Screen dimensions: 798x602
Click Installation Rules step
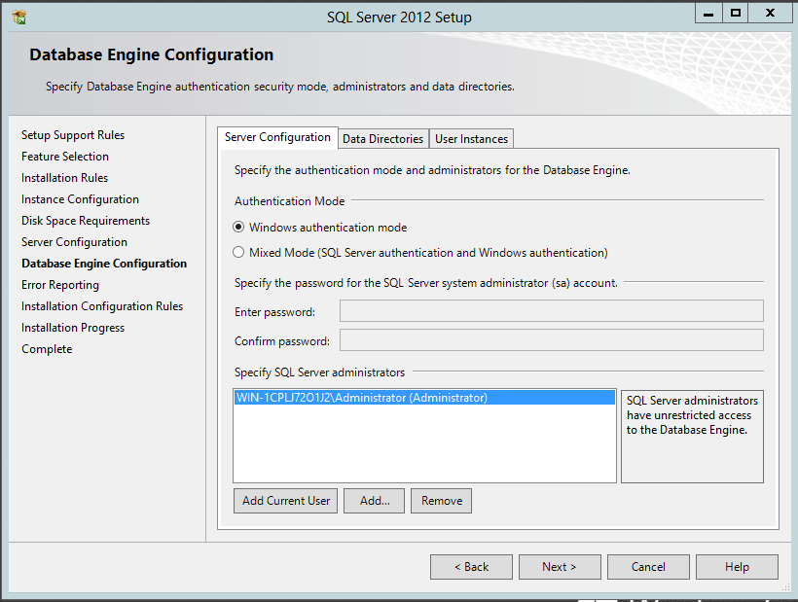click(x=64, y=178)
